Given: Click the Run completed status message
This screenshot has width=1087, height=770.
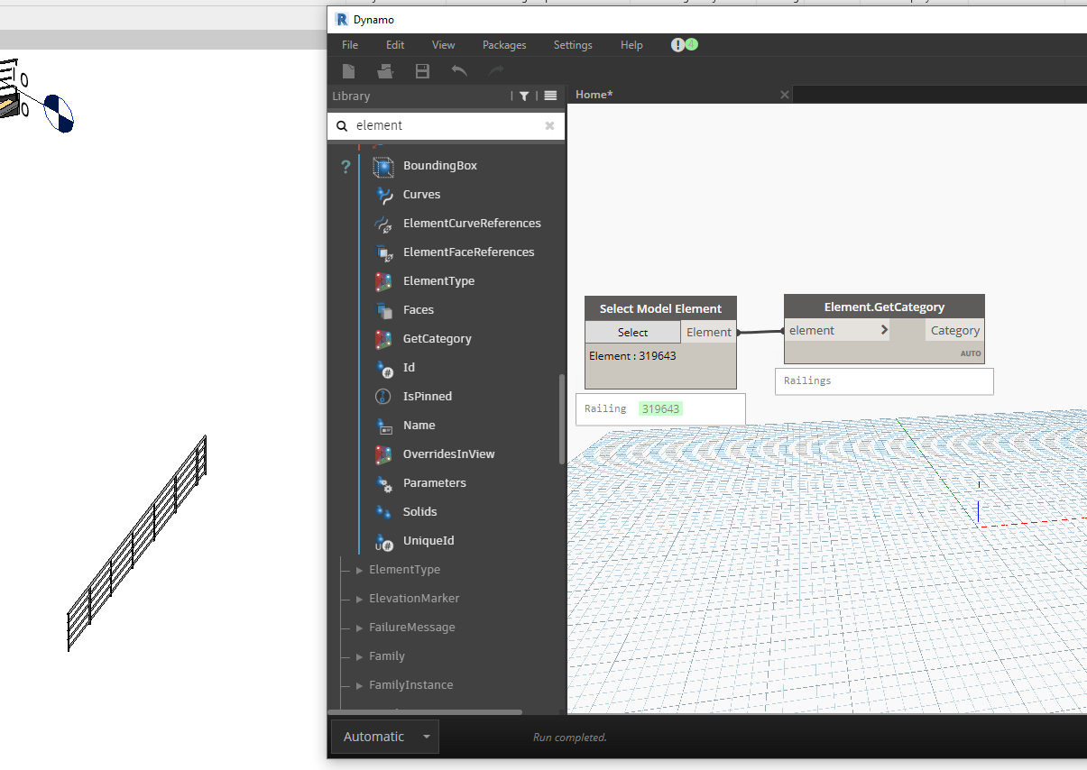Looking at the screenshot, I should [570, 738].
